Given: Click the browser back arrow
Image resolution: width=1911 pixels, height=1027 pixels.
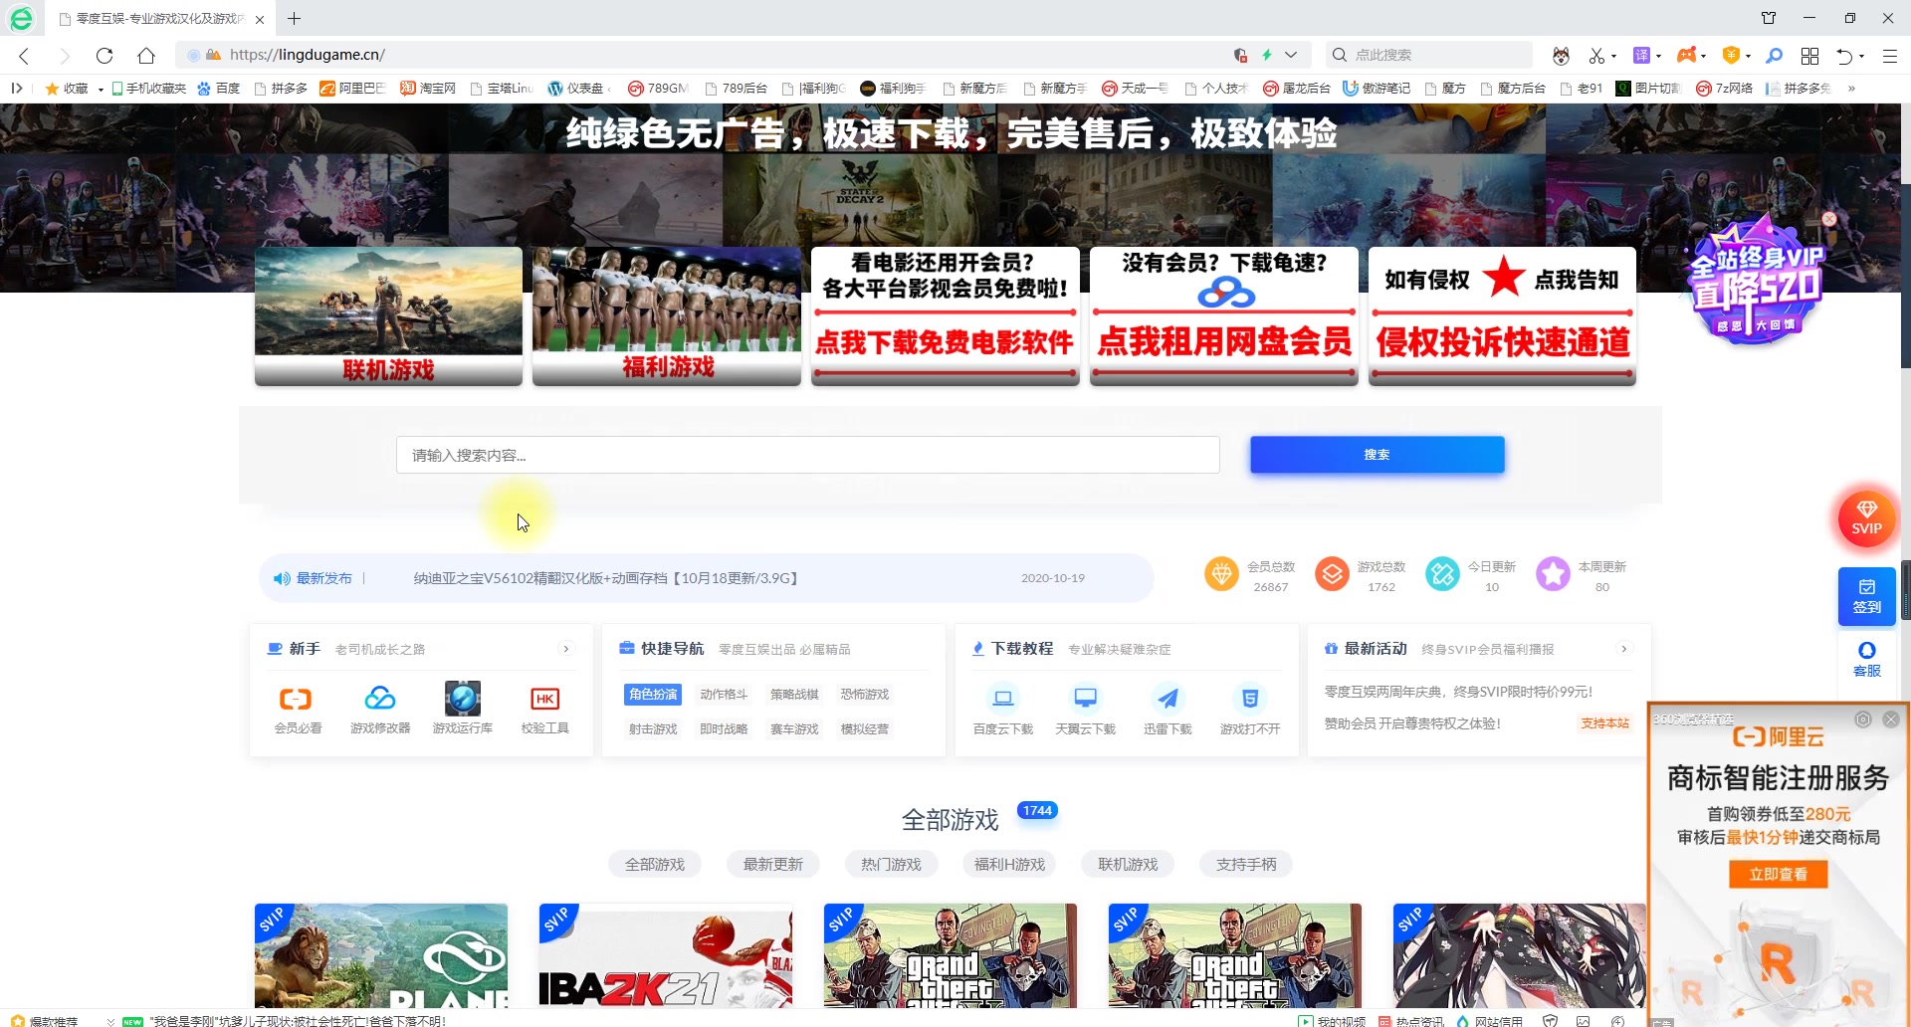Looking at the screenshot, I should point(24,56).
